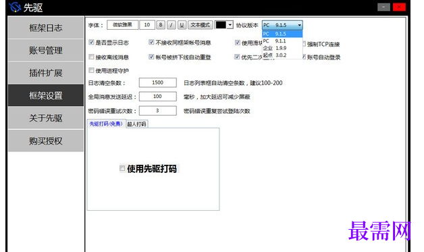Enable 使用进程守护 checkbox

point(91,70)
